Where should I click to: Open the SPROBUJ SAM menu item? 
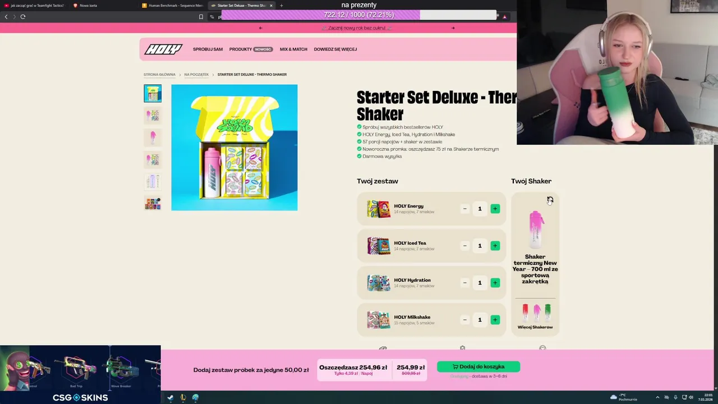coord(208,49)
